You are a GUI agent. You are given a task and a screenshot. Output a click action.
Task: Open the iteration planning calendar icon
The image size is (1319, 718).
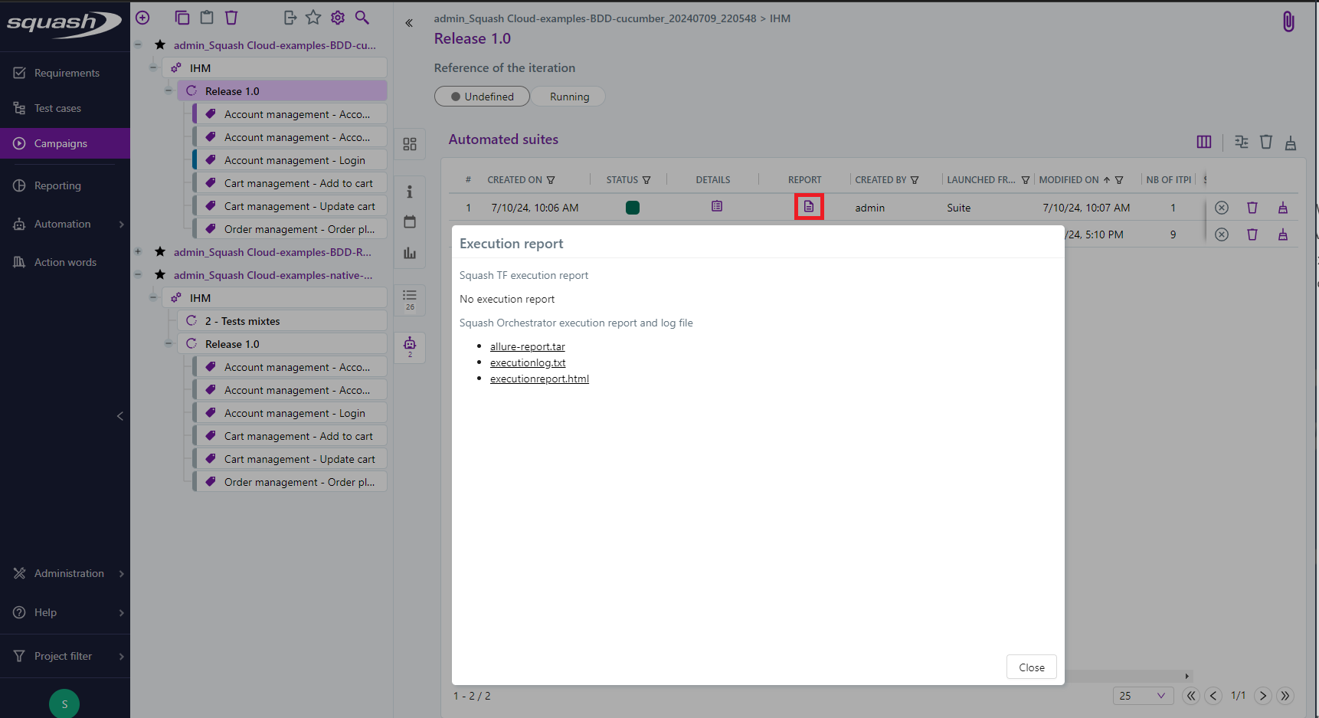(x=410, y=221)
